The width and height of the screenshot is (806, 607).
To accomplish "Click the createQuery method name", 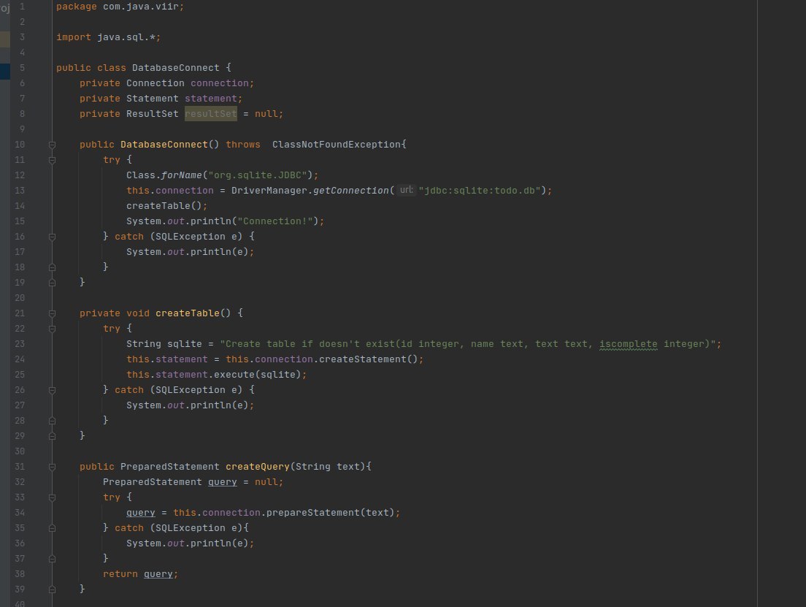I will tap(258, 467).
